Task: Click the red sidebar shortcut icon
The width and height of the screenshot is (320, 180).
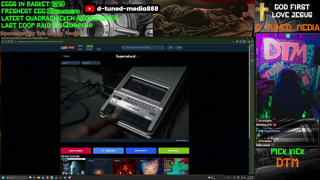Action: coord(252,57)
